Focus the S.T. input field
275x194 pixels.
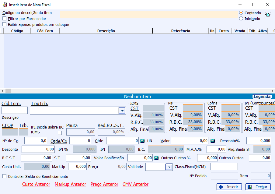click(x=78, y=158)
